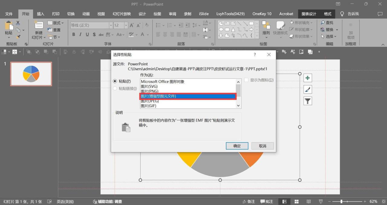Select the 粘贴 radio button
387x205 pixels.
tap(115, 81)
